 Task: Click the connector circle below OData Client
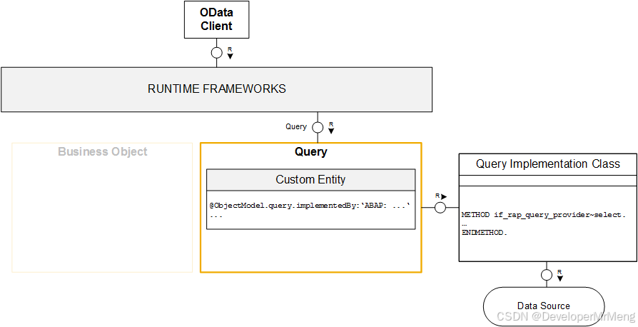(216, 53)
